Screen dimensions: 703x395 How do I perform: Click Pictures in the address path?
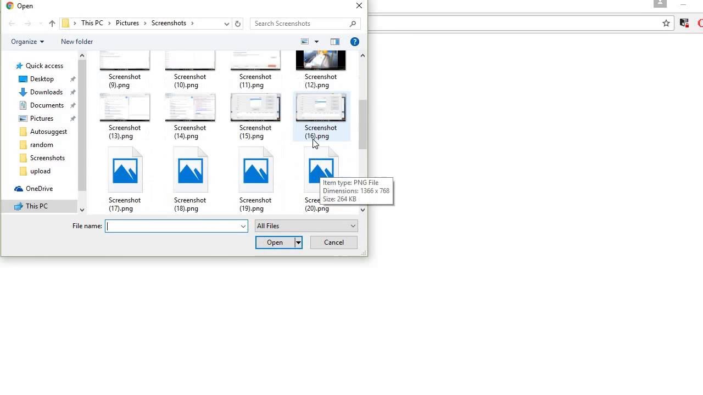click(127, 23)
